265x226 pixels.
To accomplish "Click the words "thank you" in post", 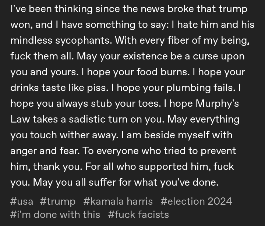I will [x=56, y=167].
